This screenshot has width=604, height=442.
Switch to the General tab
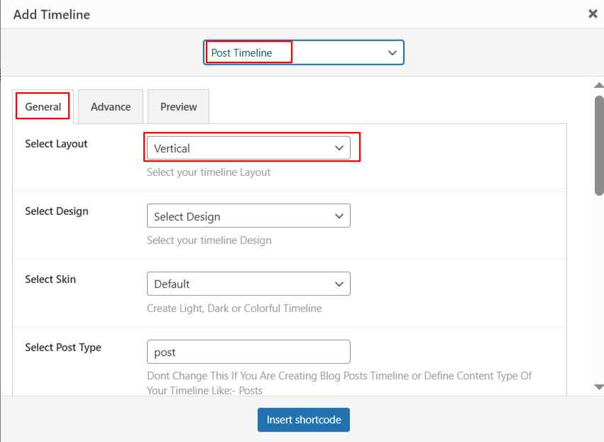point(43,106)
